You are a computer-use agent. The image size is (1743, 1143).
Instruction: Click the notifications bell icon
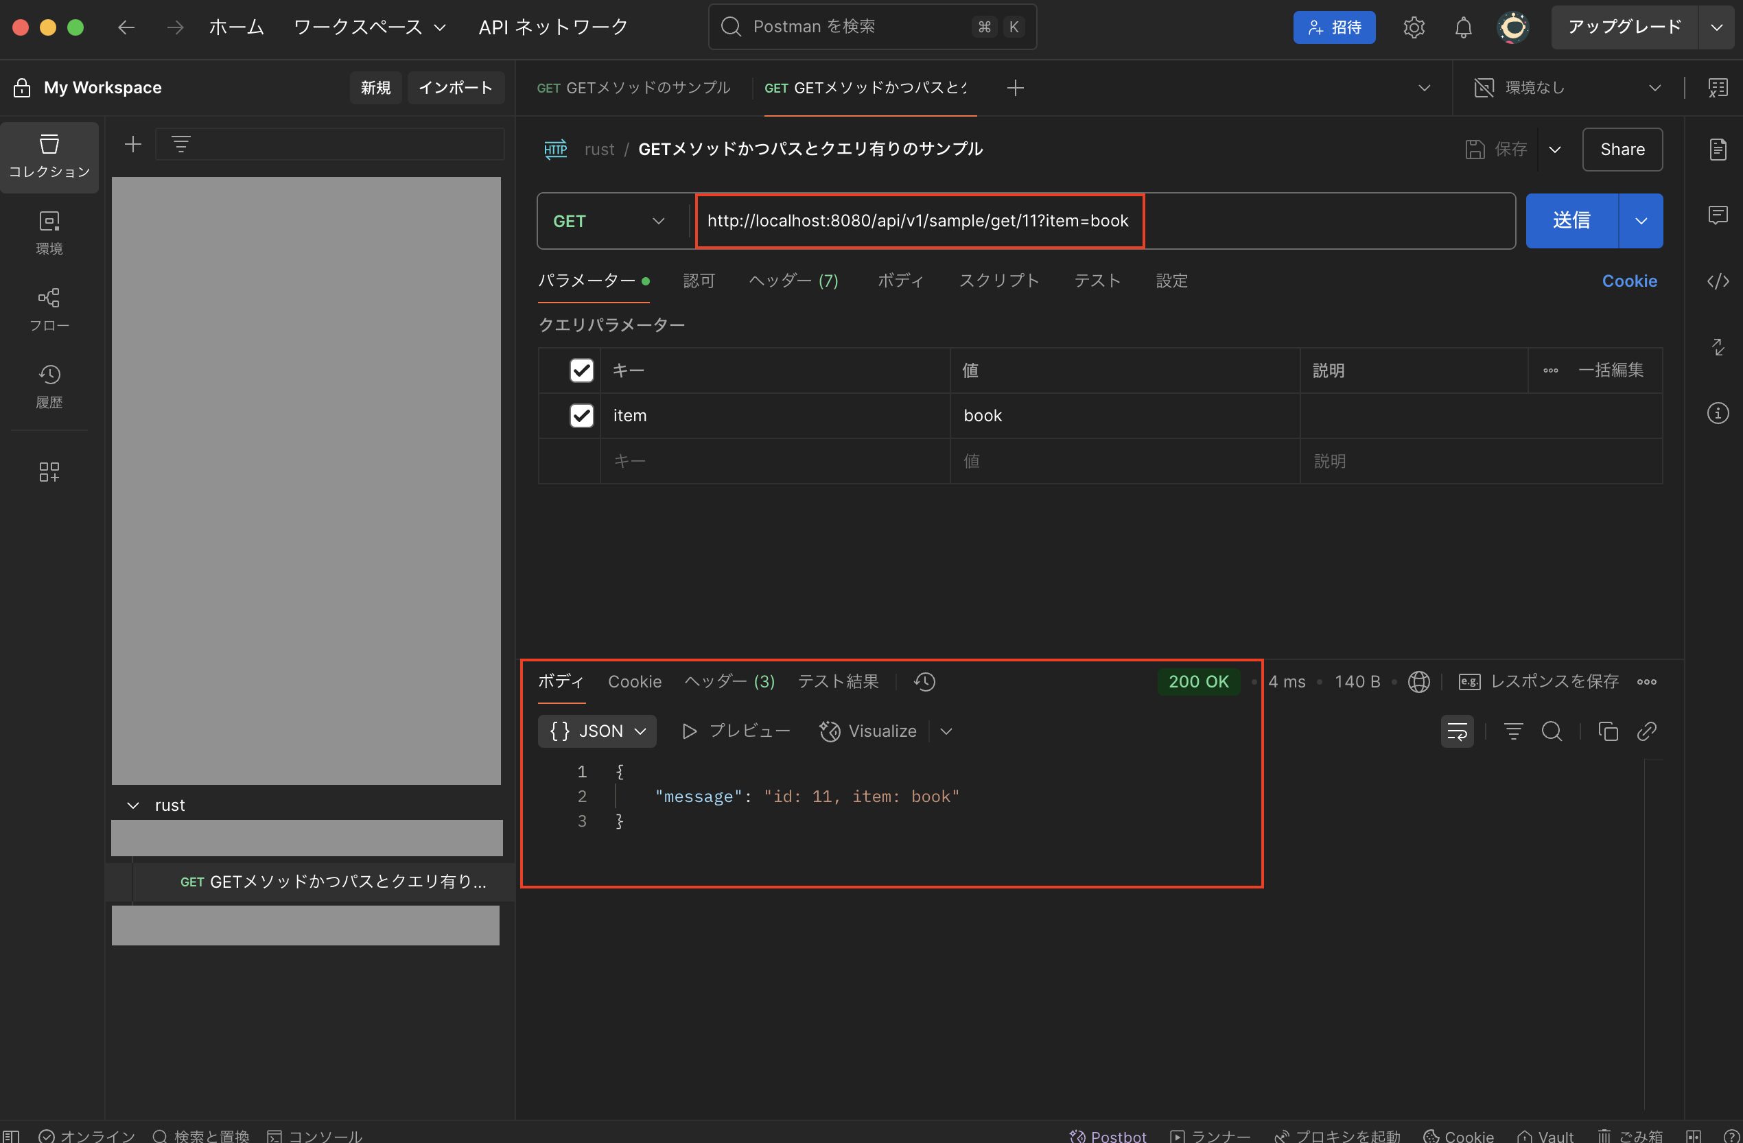1462,28
